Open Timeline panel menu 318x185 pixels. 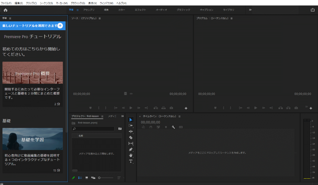179,116
